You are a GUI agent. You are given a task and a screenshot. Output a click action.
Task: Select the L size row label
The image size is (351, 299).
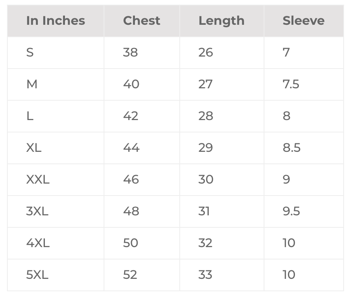(30, 116)
